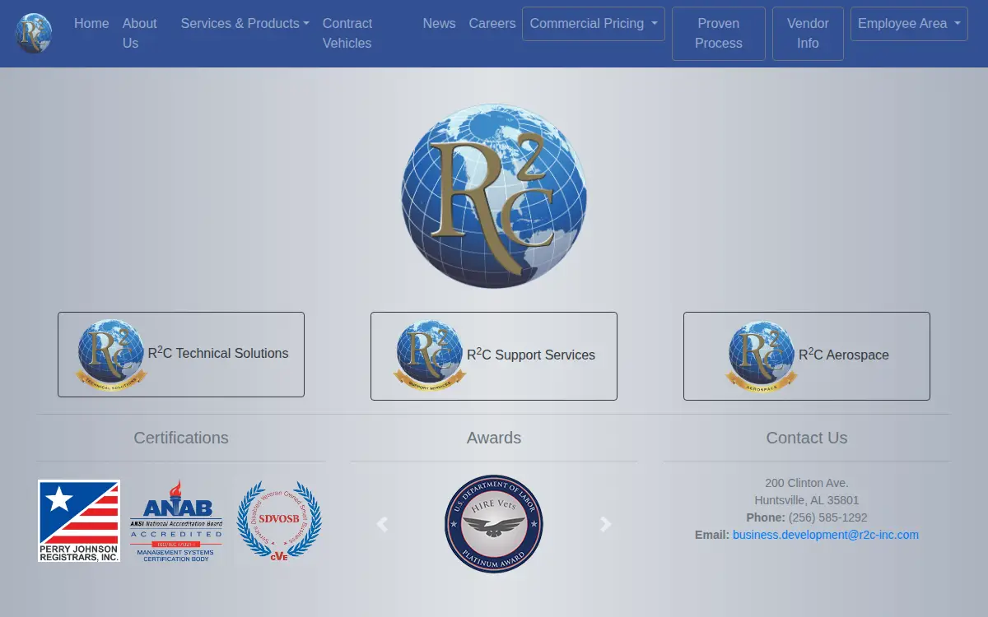Open the R2C Aerospace card

coord(807,356)
